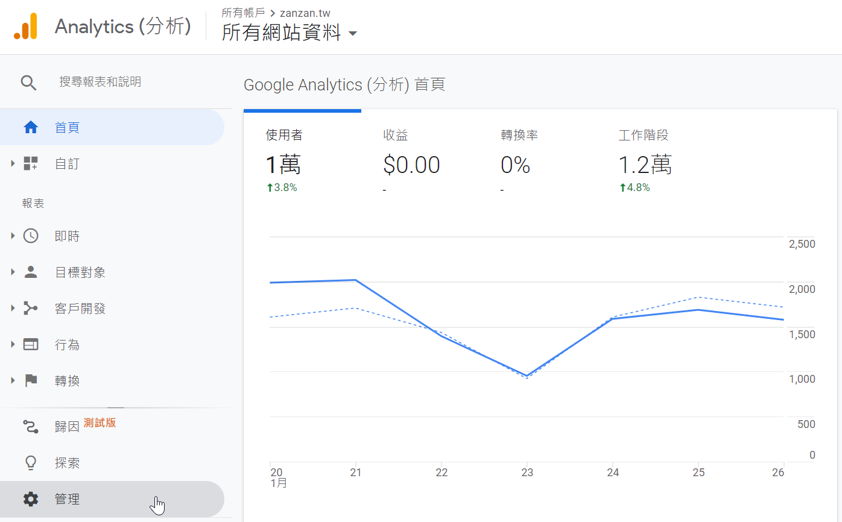Open the 歸因 beta section

[x=112, y=427]
